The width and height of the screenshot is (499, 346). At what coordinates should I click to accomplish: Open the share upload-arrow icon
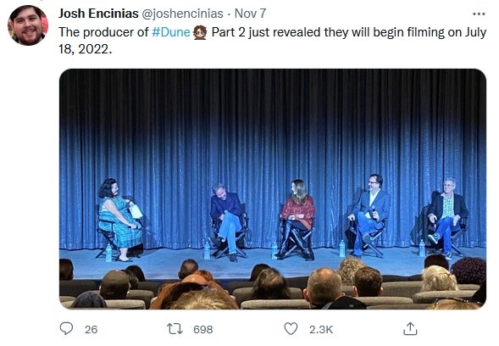click(x=410, y=328)
